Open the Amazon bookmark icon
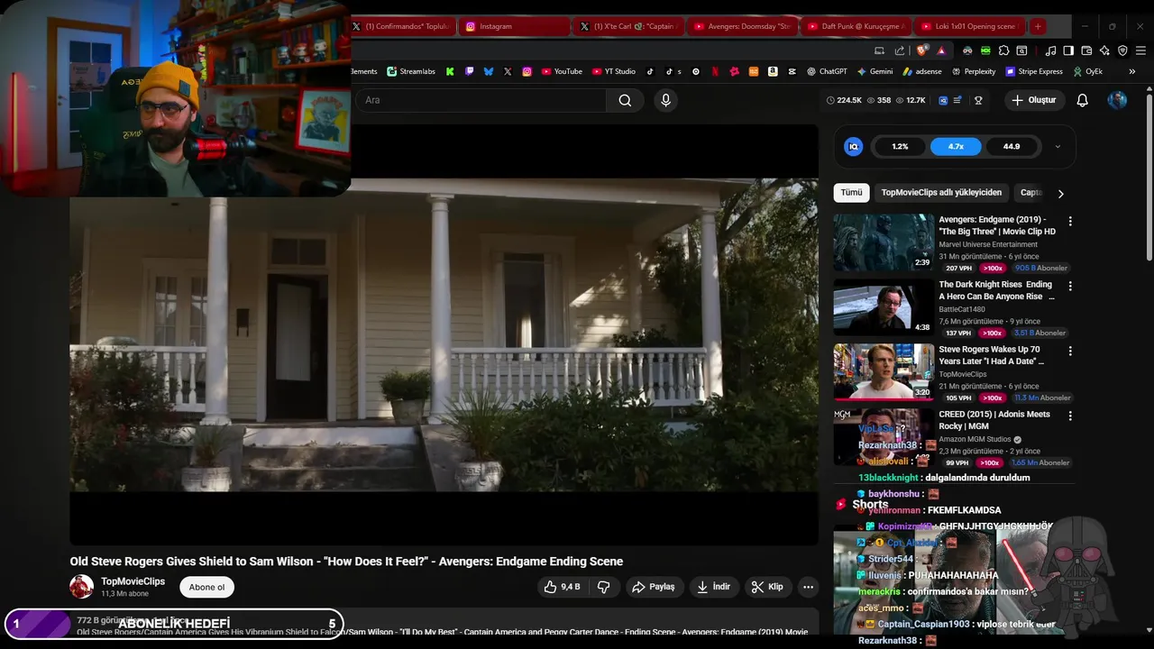 click(774, 71)
